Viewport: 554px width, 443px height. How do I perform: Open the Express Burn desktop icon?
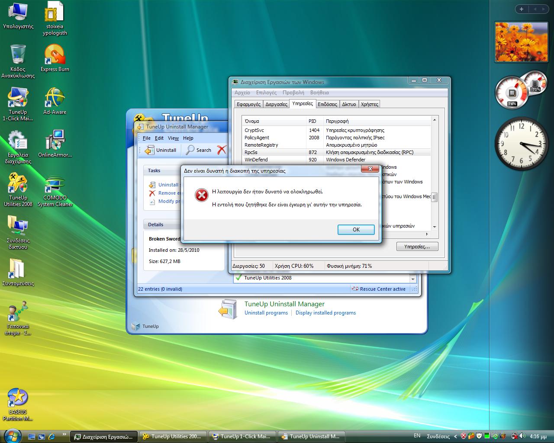[55, 58]
